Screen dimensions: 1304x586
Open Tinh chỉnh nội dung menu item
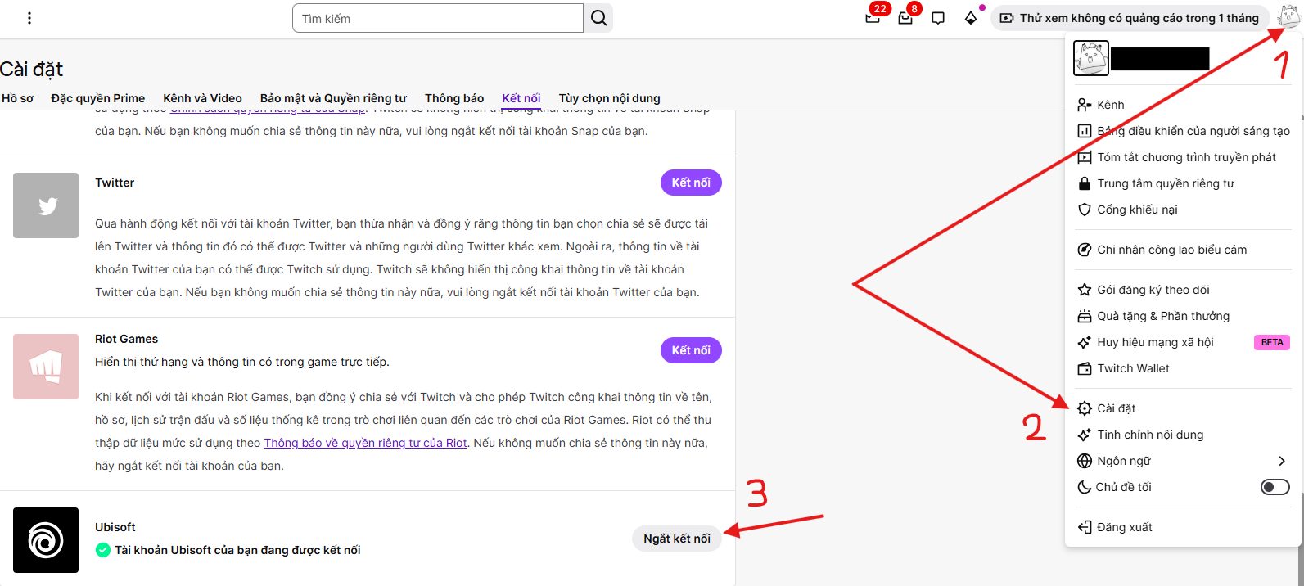pyautogui.click(x=1183, y=435)
